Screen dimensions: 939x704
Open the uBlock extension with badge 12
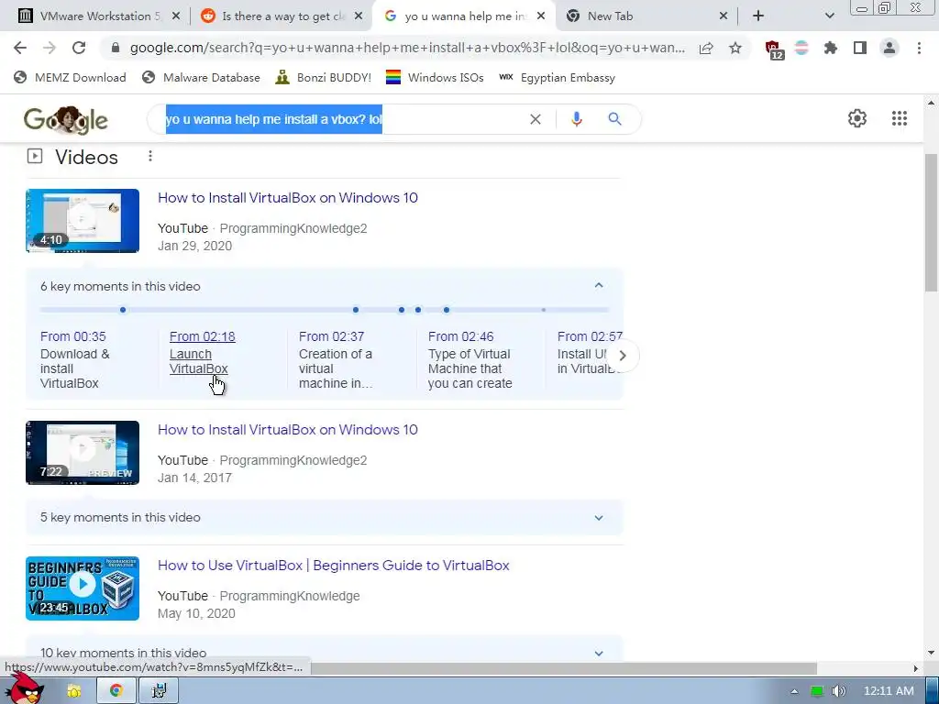tap(774, 49)
